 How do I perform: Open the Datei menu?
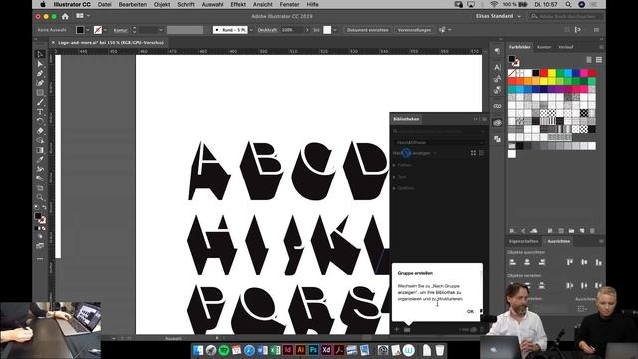[x=104, y=4]
